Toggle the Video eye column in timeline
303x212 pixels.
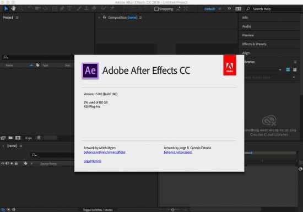point(3,164)
